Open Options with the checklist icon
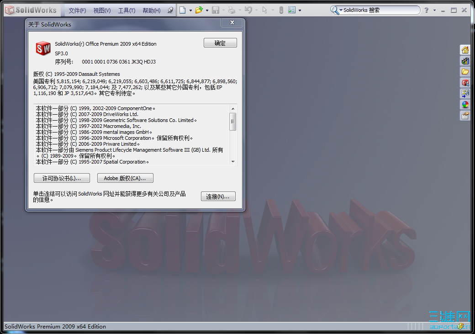This screenshot has width=475, height=334. [x=292, y=11]
